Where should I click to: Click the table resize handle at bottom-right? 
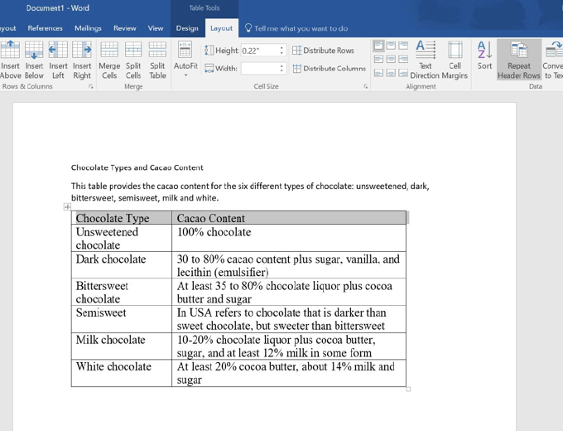tap(408, 390)
